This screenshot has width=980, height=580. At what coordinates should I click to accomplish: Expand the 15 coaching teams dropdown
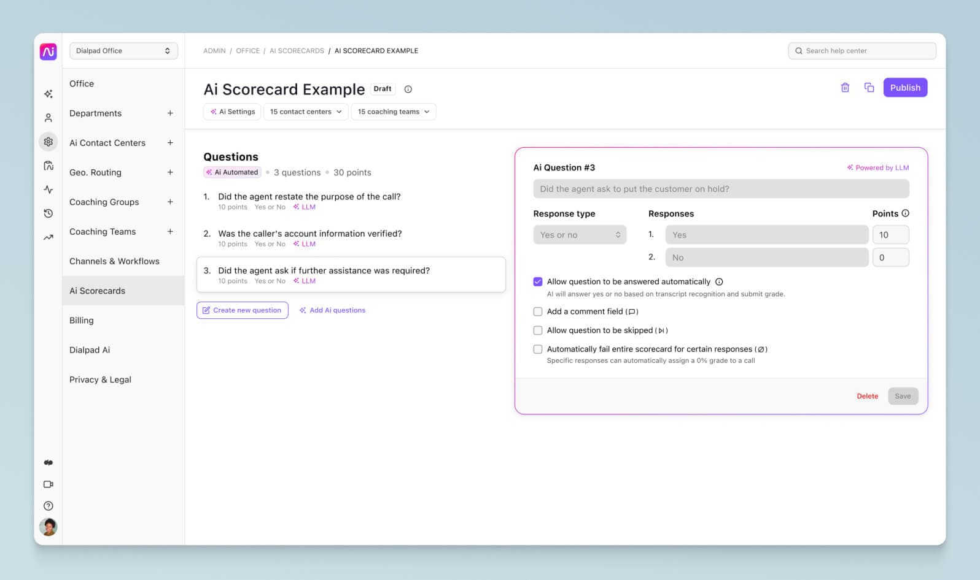tap(394, 112)
